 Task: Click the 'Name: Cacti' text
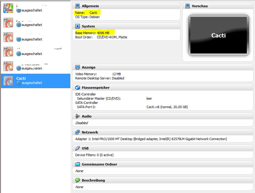tap(86, 13)
